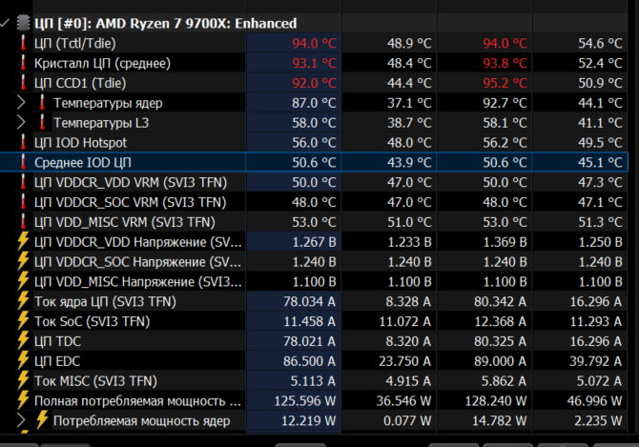Select the ЦП EDC row label
Screen dimensions: 639x447
pos(57,361)
